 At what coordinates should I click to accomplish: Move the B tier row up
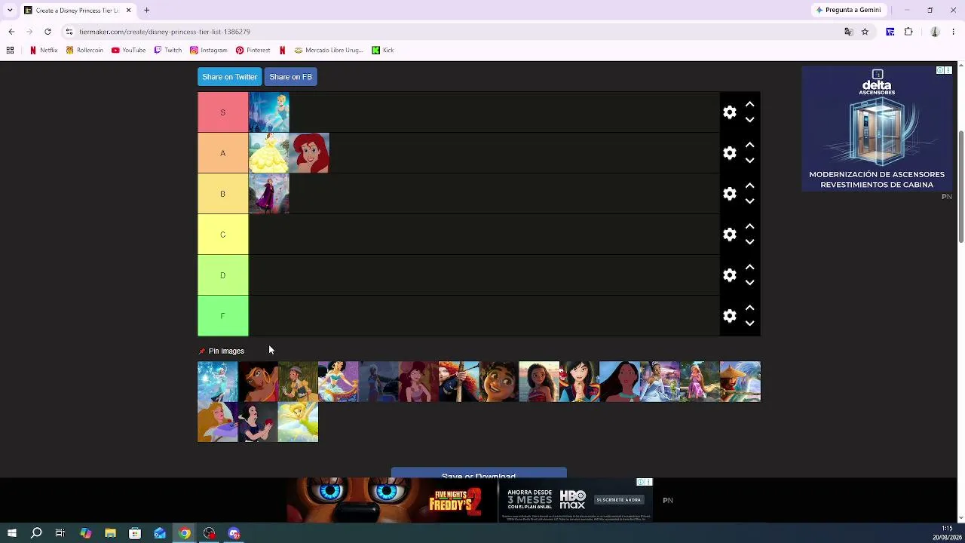point(749,186)
